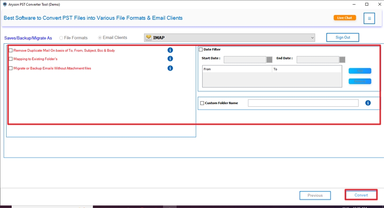Click info icon for Remove Duplicate Mail
384x208 pixels.
(x=170, y=50)
